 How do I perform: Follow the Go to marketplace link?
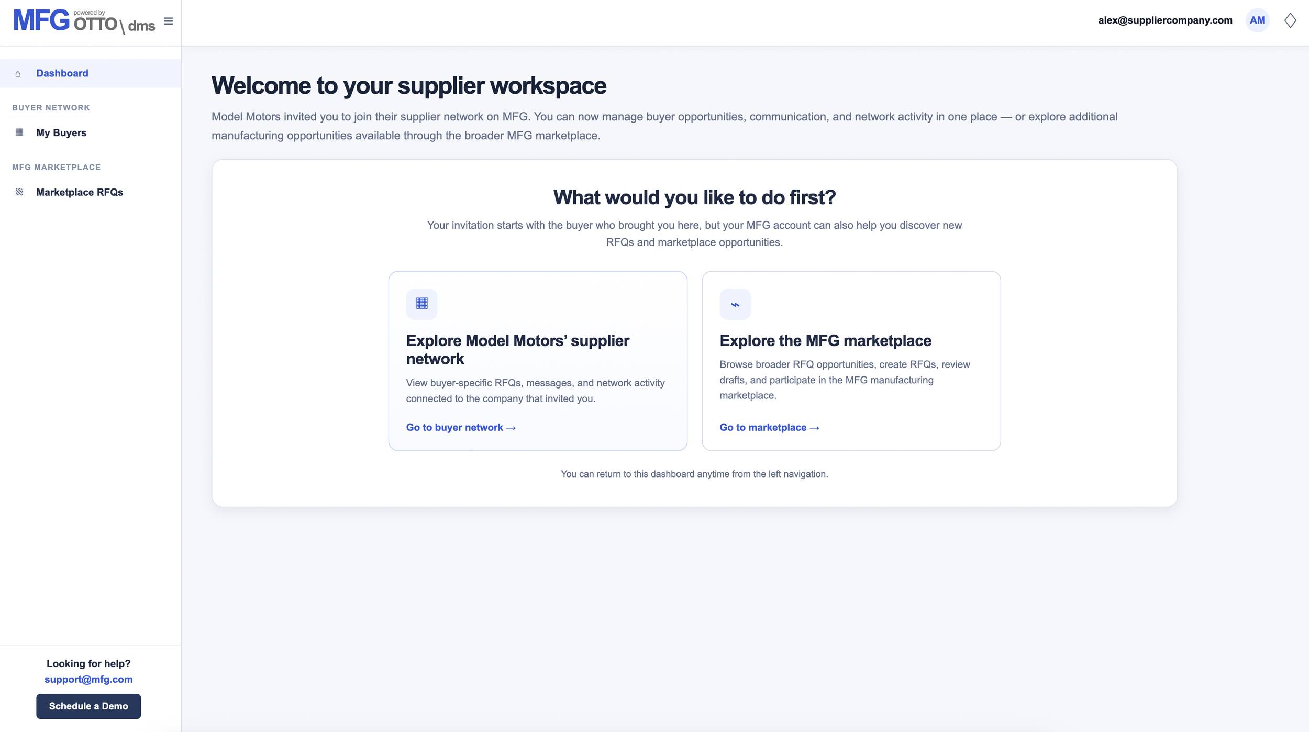click(x=769, y=428)
